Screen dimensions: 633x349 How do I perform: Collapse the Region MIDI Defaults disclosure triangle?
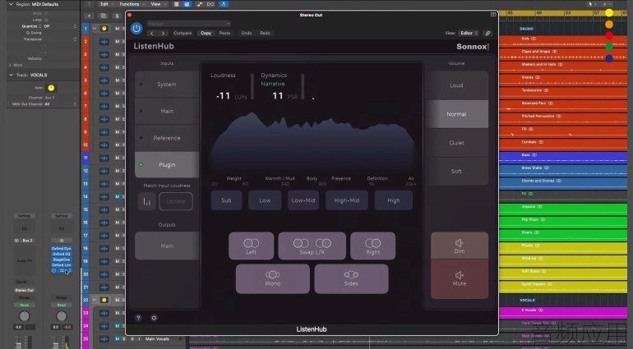(11, 4)
